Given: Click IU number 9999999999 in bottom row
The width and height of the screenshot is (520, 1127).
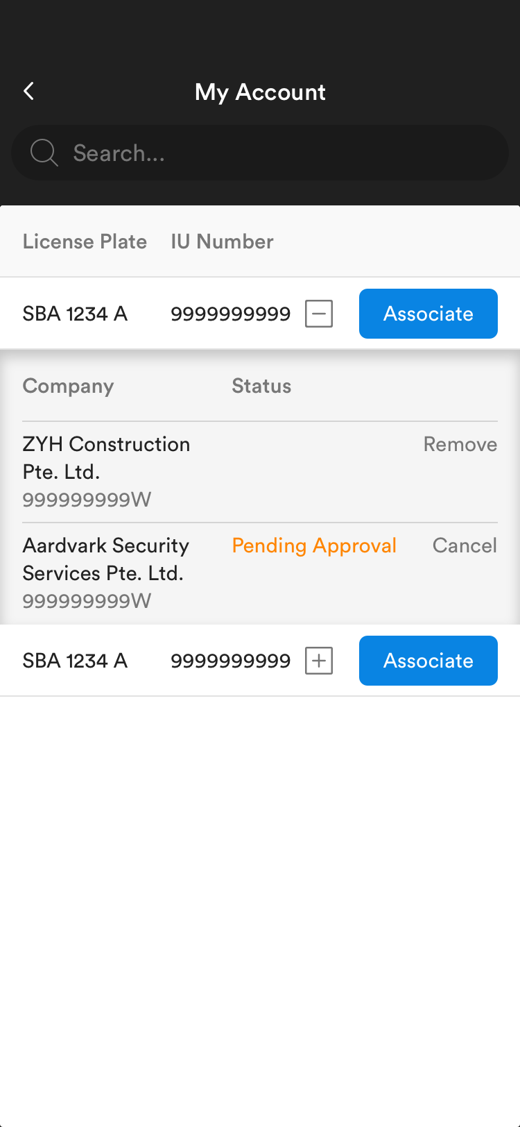Looking at the screenshot, I should click(230, 661).
